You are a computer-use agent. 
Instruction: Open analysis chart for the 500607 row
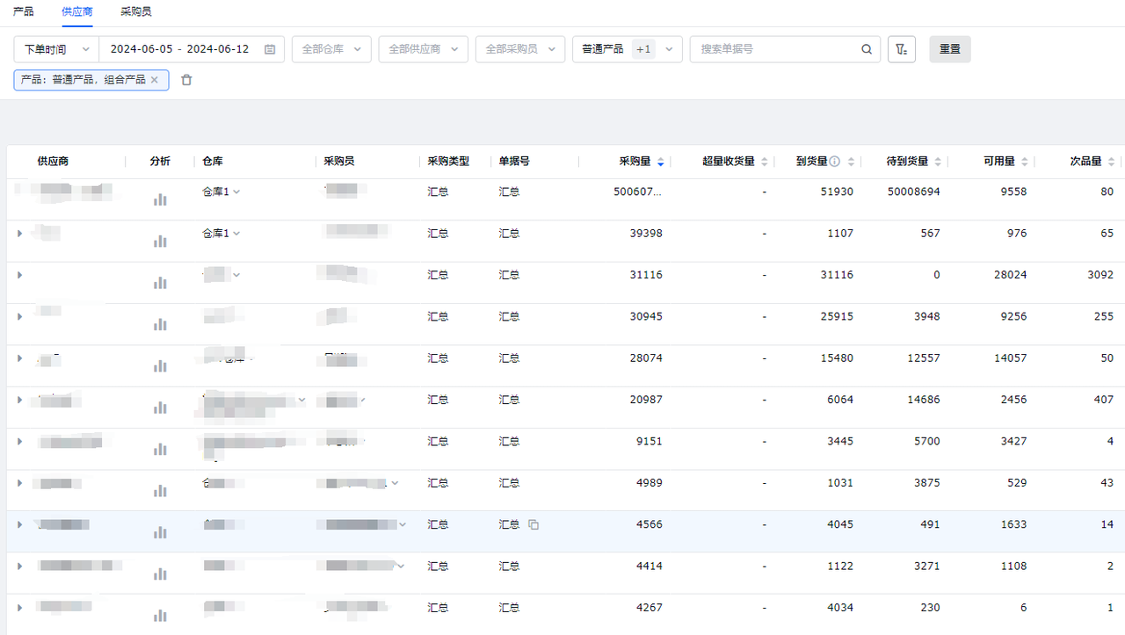(x=160, y=200)
